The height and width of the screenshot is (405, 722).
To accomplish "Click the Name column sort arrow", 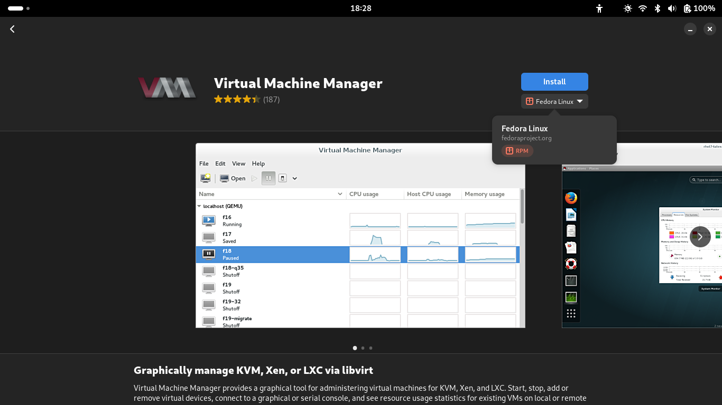I will pos(340,194).
